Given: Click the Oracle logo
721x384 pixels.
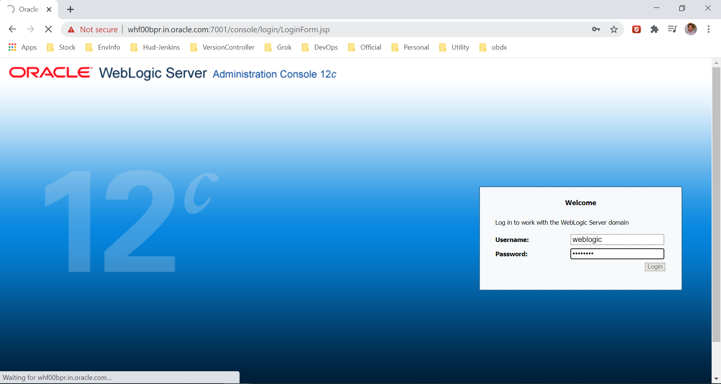Looking at the screenshot, I should pyautogui.click(x=51, y=73).
